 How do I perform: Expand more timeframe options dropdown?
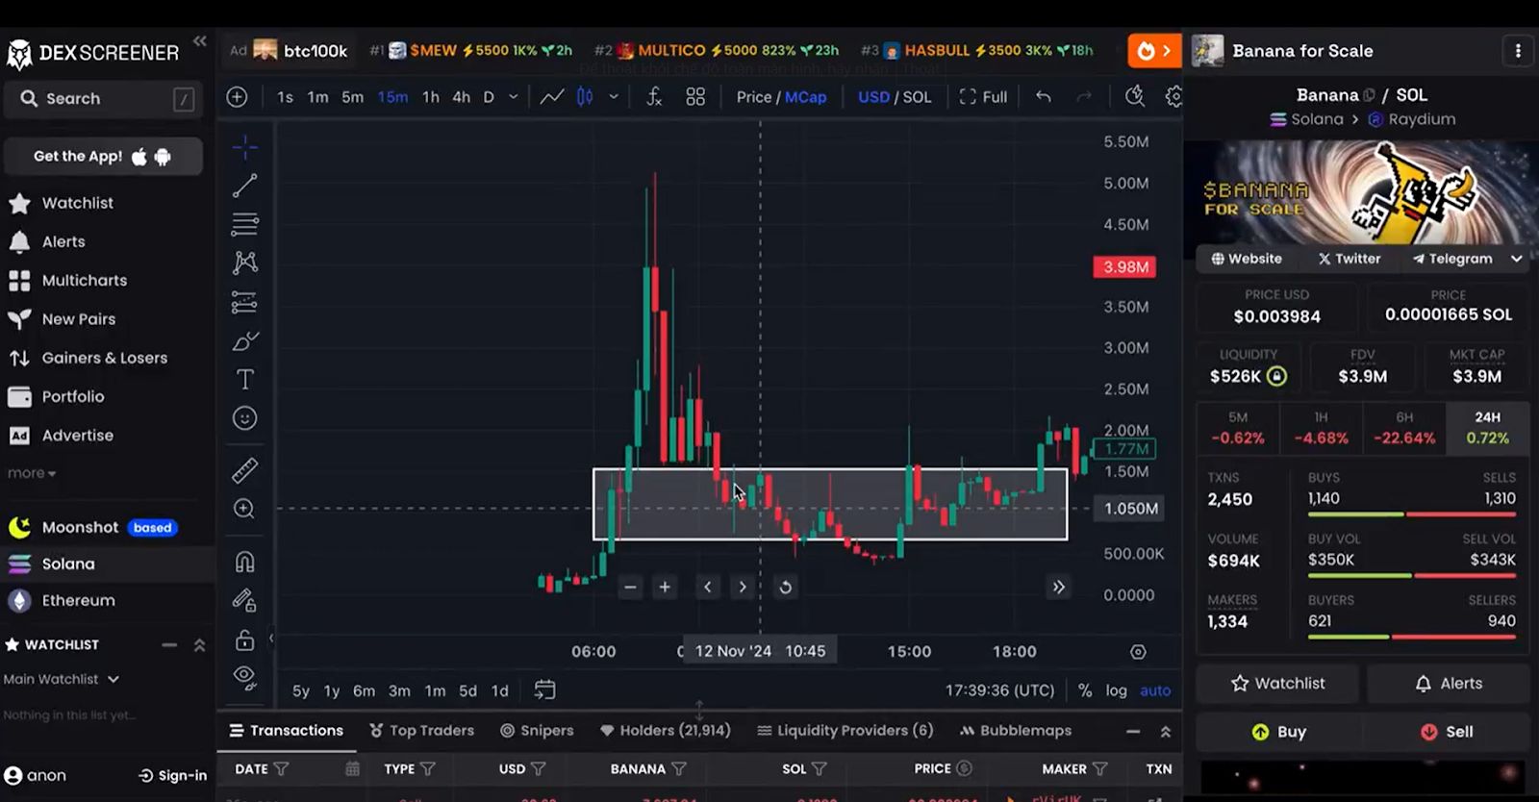(514, 97)
